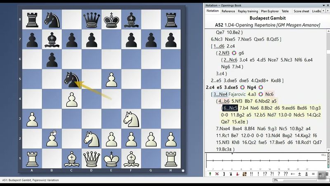Image resolution: width=330 pixels, height=186 pixels.
Task: Click the red pawn annotation icon
Action: tap(238, 174)
